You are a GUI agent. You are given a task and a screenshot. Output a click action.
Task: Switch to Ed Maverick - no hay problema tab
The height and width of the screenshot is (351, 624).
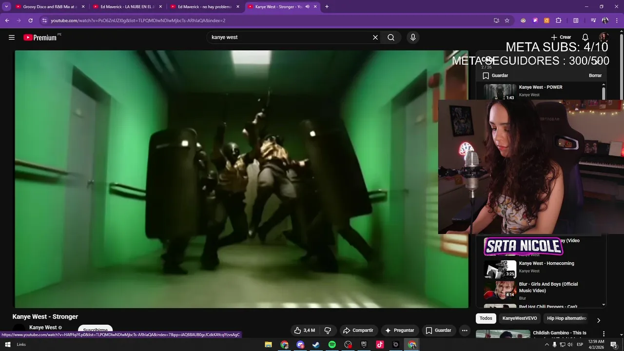(205, 7)
